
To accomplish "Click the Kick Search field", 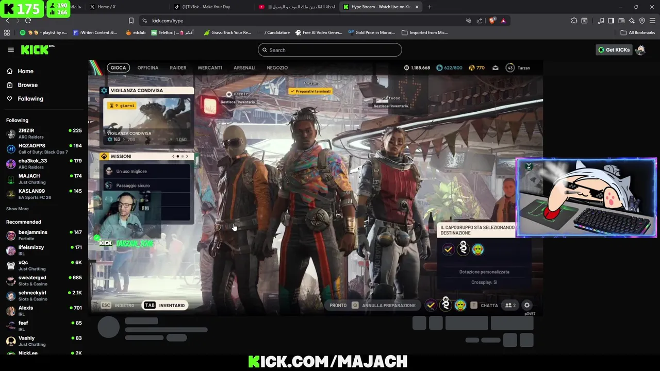I will [330, 50].
